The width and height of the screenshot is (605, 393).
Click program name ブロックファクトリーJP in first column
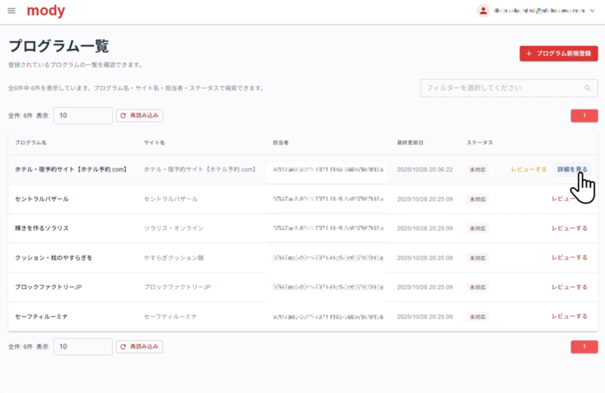coord(48,287)
